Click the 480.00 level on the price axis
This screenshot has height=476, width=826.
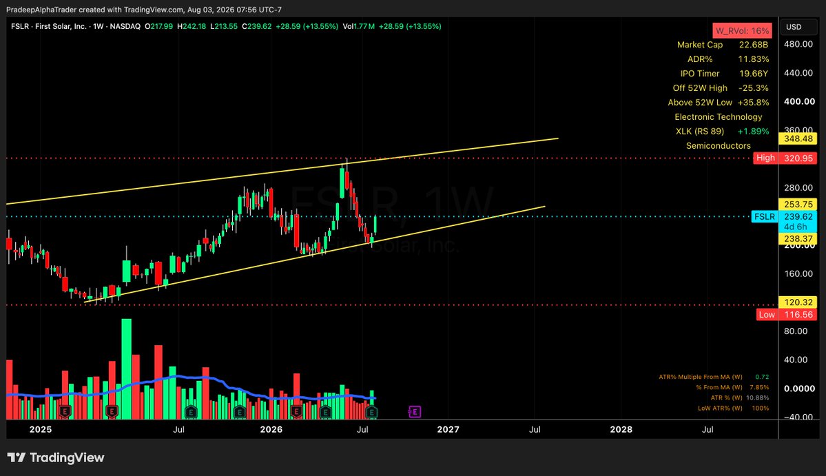(x=798, y=44)
